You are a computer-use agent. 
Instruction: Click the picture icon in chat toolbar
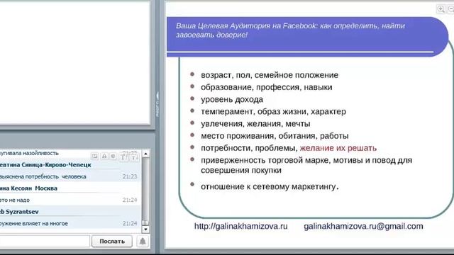click(x=94, y=157)
